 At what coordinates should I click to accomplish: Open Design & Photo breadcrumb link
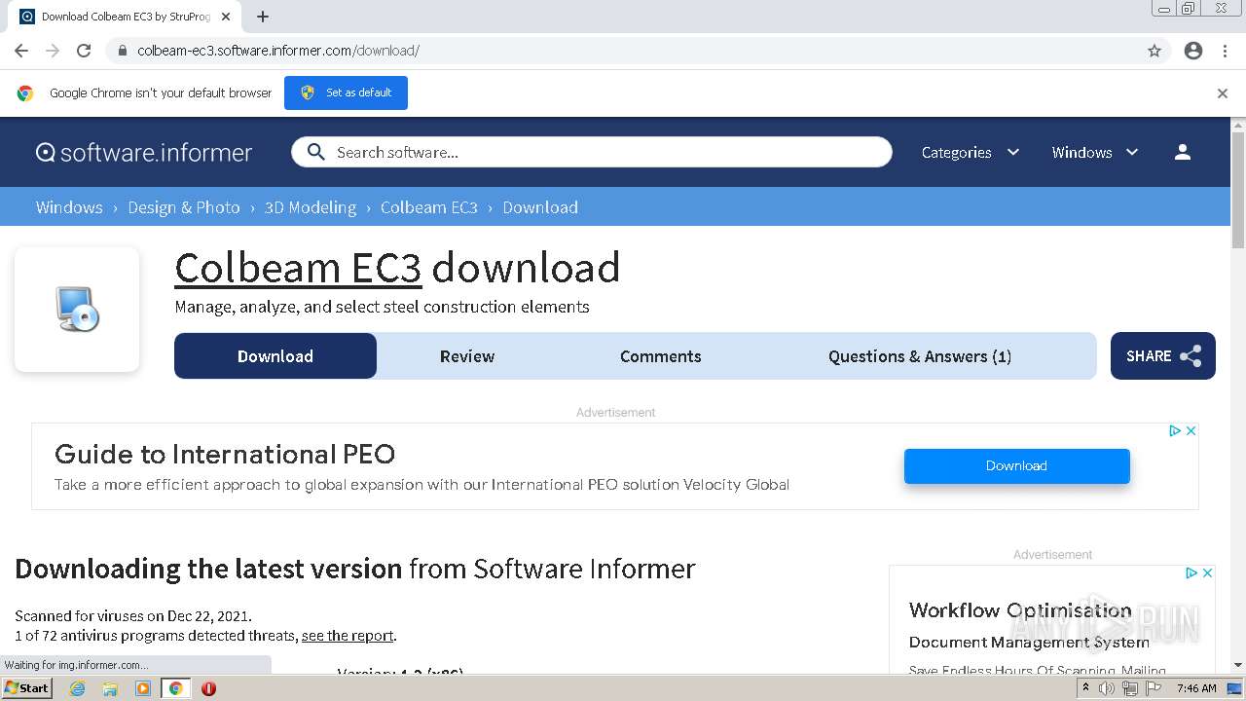(x=184, y=207)
